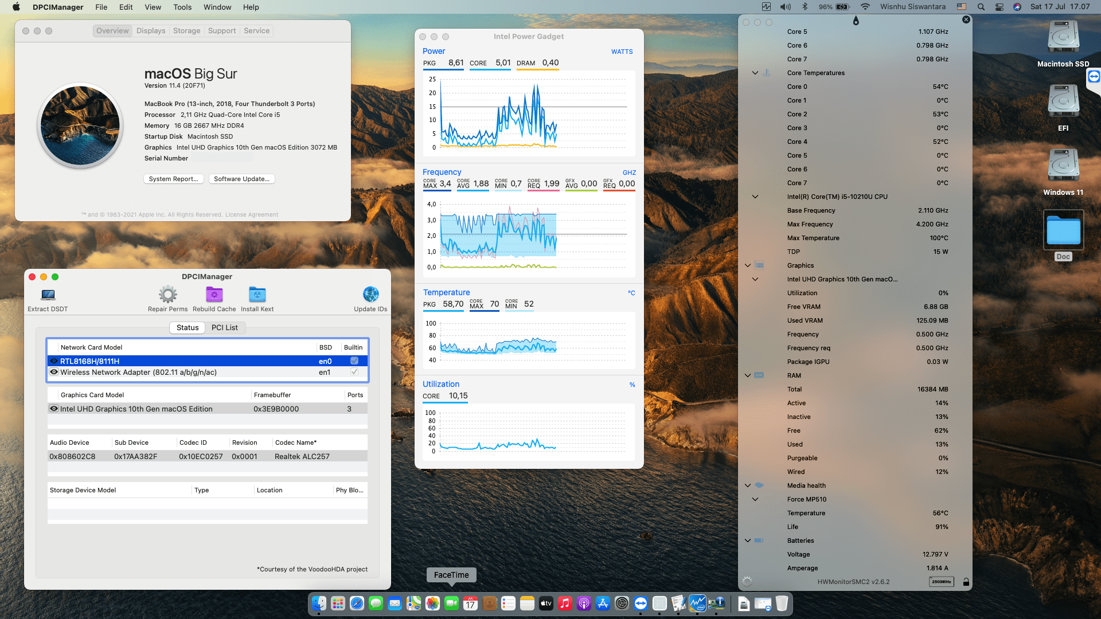Open the EFI desktop volume

[x=1063, y=102]
